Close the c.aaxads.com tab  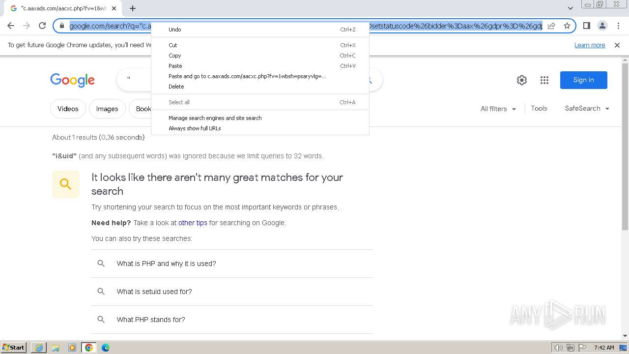point(114,8)
